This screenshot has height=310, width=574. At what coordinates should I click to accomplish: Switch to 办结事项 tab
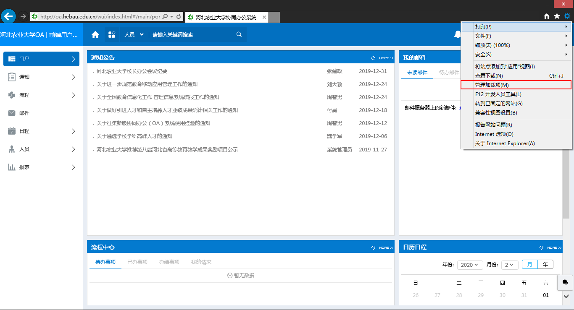(x=169, y=262)
